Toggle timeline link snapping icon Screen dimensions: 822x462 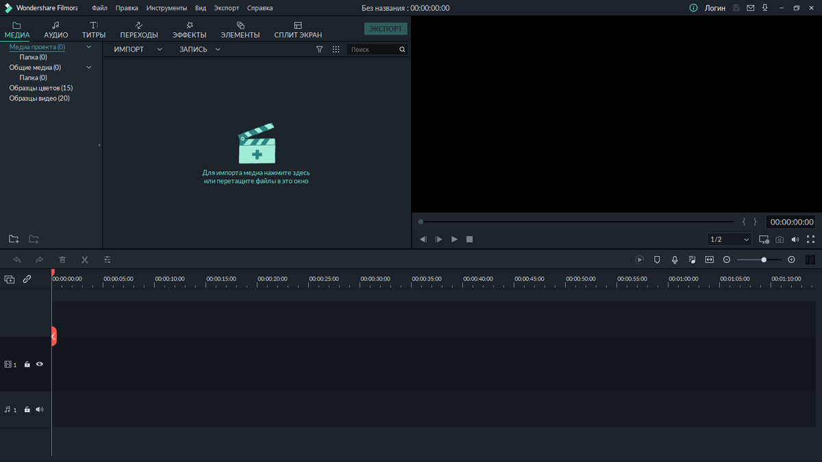pos(27,279)
